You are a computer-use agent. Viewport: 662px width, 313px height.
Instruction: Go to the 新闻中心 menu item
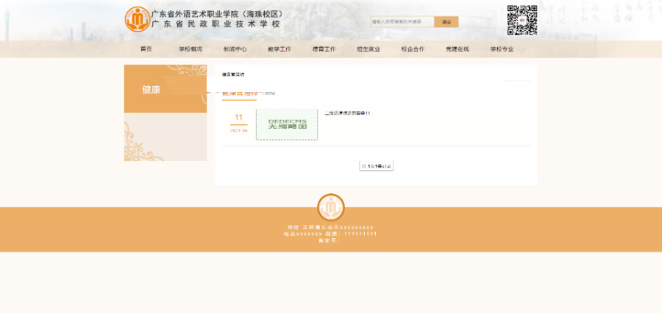tap(235, 49)
